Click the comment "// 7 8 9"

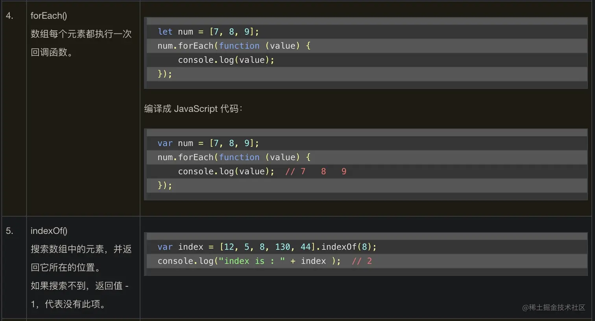316,171
